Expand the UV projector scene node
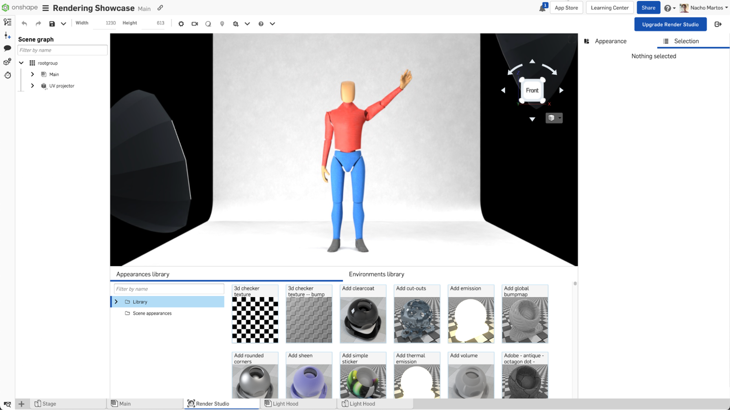Viewport: 730px width, 410px height. [32, 86]
